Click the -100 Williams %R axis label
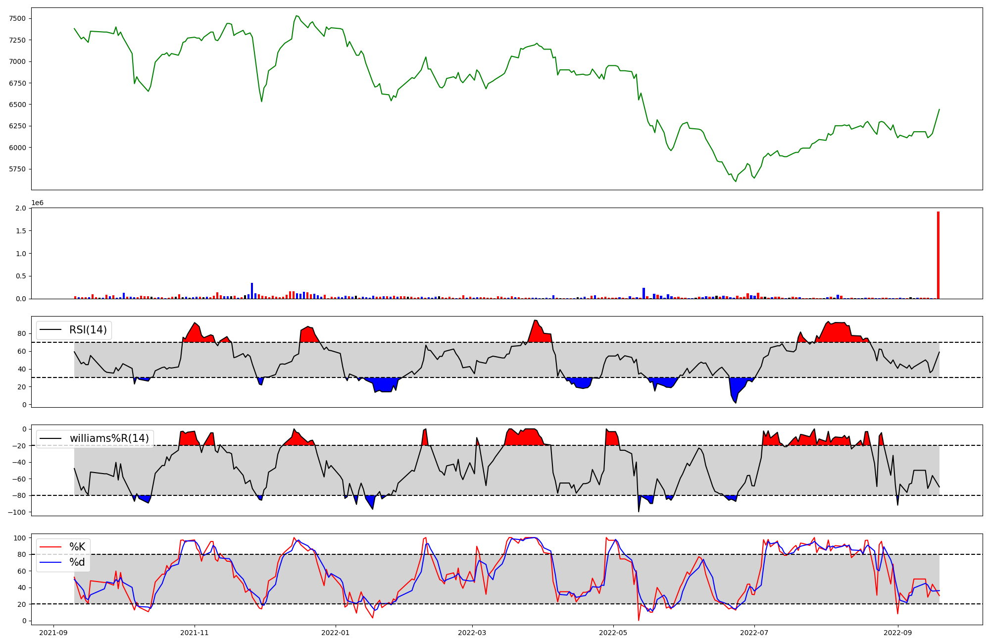The height and width of the screenshot is (644, 990). tap(17, 512)
